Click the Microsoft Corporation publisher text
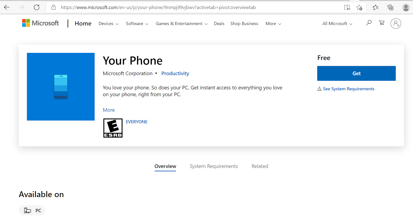Image resolution: width=413 pixels, height=219 pixels. point(128,74)
